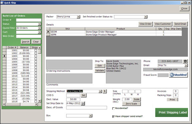The height and width of the screenshot is (124, 192).
Task: Uncheck Have shipper send email option
Action: (114, 116)
